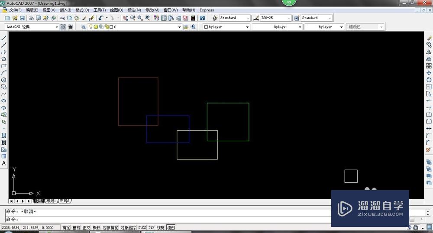
Task: Select the Circle drawing tool
Action: coord(4,80)
